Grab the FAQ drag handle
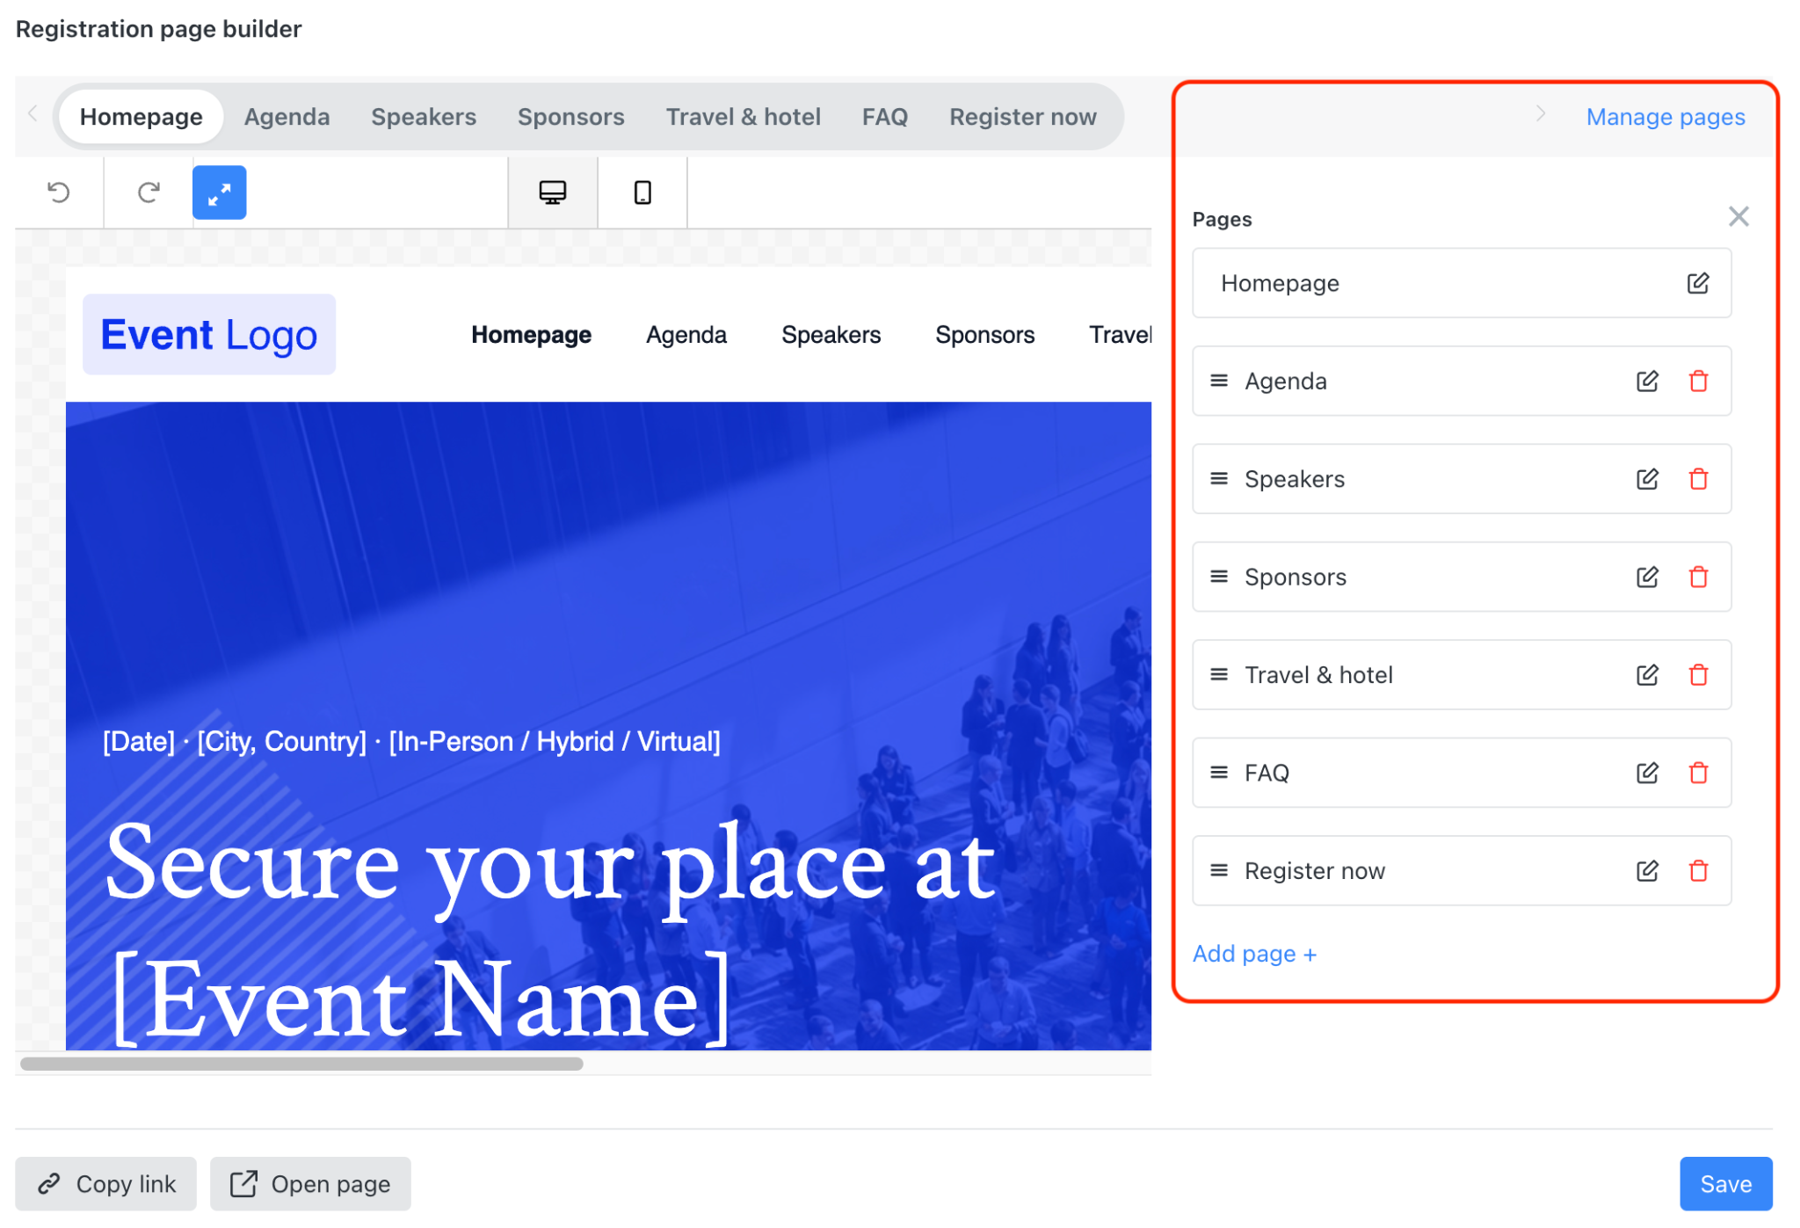Image resolution: width=1800 pixels, height=1228 pixels. tap(1218, 773)
